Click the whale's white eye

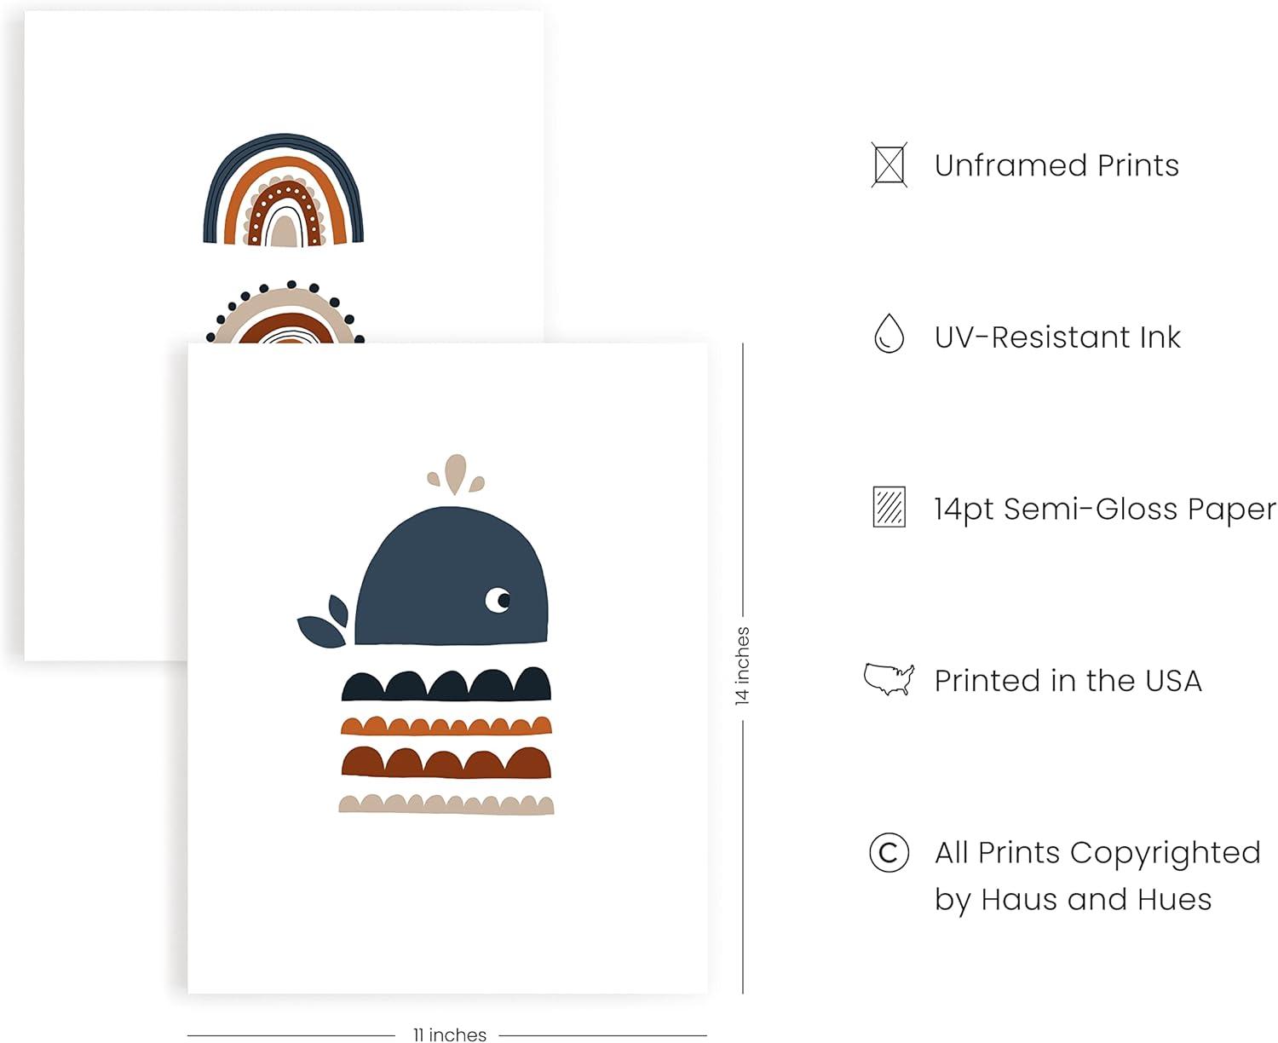tap(498, 600)
